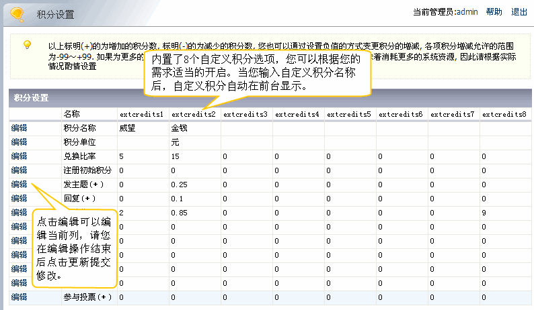Viewport: 534px width, 310px height.
Task: Open the 帮助 help link
Action: (494, 12)
